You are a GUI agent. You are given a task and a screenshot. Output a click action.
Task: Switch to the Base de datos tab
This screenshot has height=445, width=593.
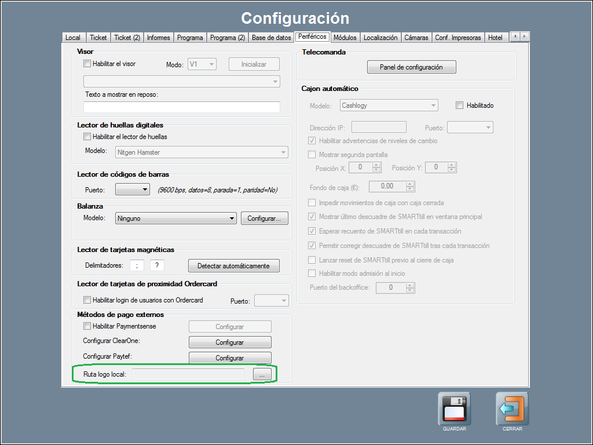pyautogui.click(x=271, y=38)
